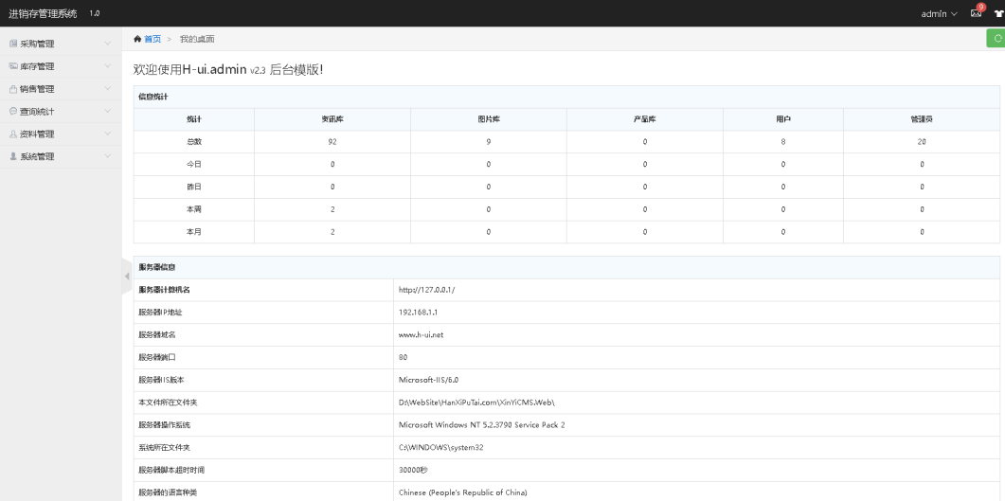Open the messages envelope icon with badge
The width and height of the screenshot is (1005, 501).
[x=977, y=13]
